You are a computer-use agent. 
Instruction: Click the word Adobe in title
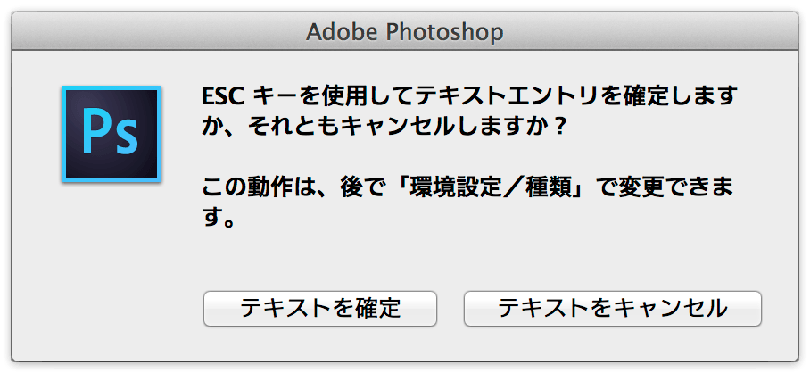pyautogui.click(x=343, y=32)
